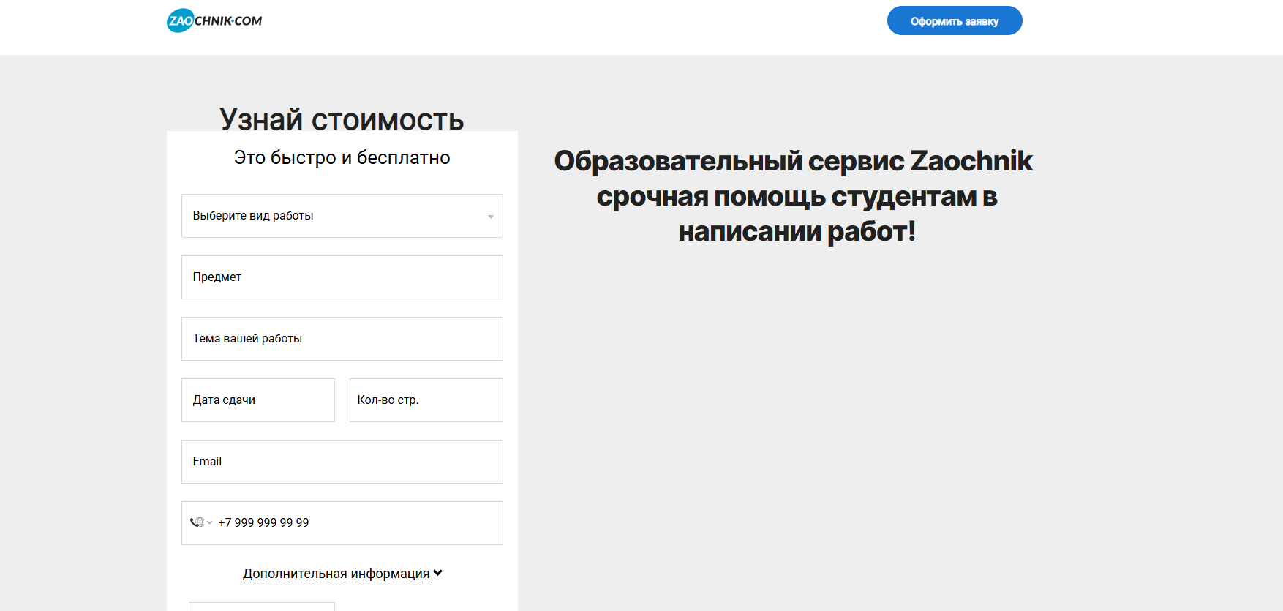This screenshot has height=611, width=1283.
Task: Click the CHNIK·COM text in the logo
Action: coord(228,21)
